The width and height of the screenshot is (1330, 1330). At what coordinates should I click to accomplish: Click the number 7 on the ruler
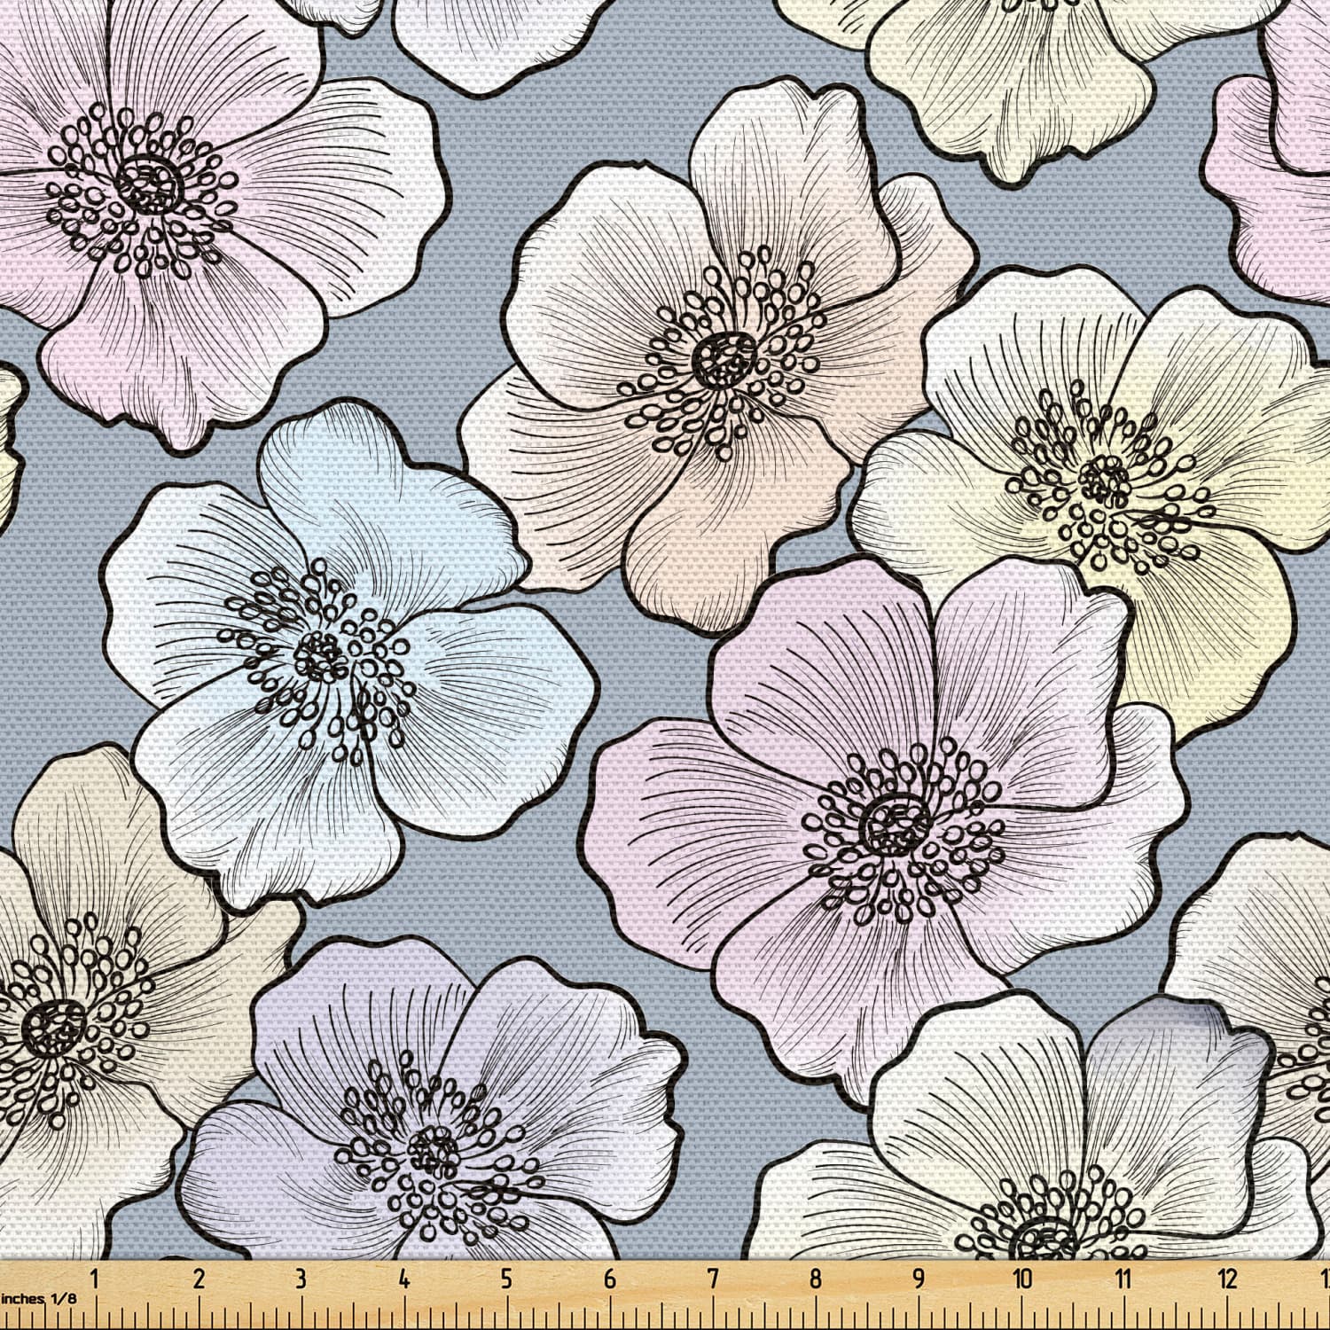(712, 1279)
